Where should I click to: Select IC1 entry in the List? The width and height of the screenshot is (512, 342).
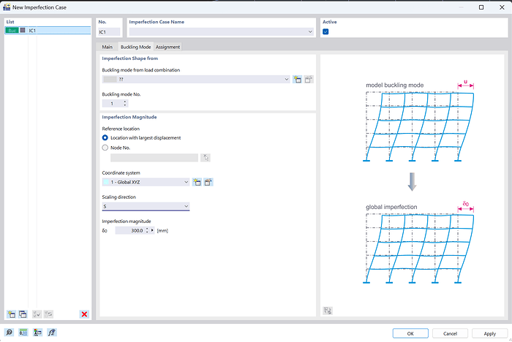pos(48,31)
